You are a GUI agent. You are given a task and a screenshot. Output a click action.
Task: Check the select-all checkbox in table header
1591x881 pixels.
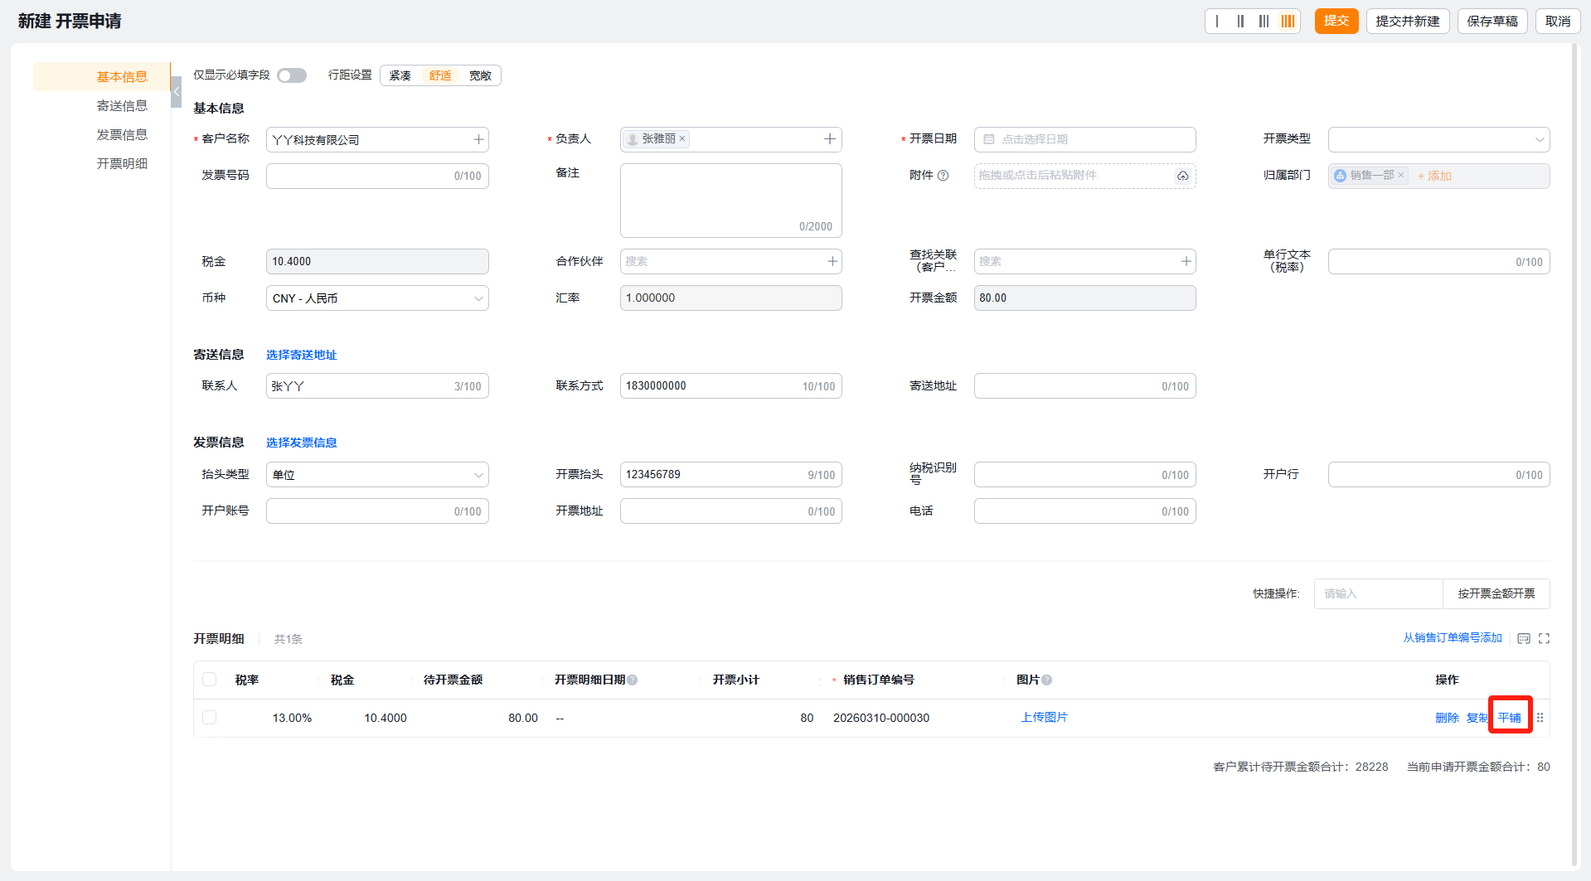[x=210, y=680]
